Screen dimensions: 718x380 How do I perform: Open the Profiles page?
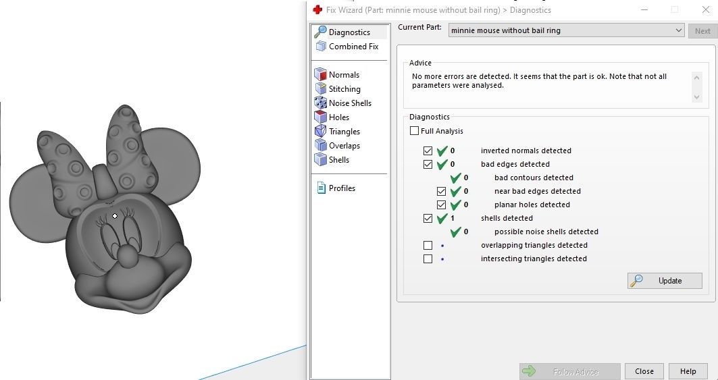click(342, 188)
